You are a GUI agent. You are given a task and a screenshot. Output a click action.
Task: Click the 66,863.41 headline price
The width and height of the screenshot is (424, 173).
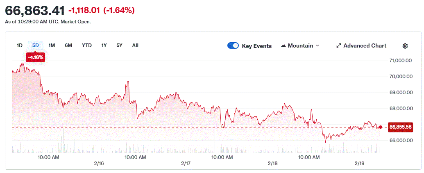pos(35,11)
